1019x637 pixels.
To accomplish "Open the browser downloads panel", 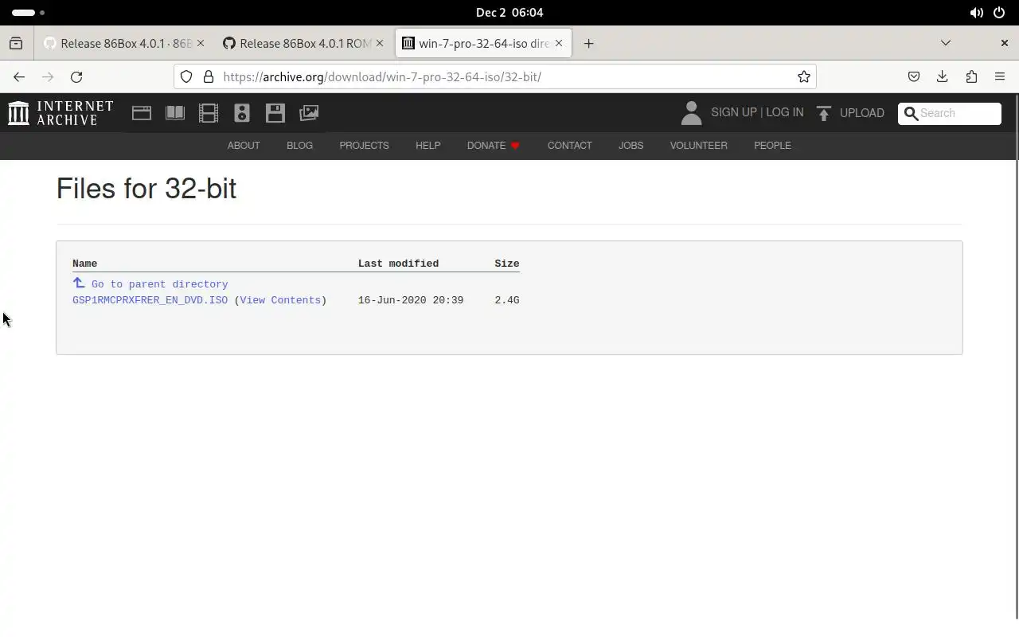I will click(943, 76).
